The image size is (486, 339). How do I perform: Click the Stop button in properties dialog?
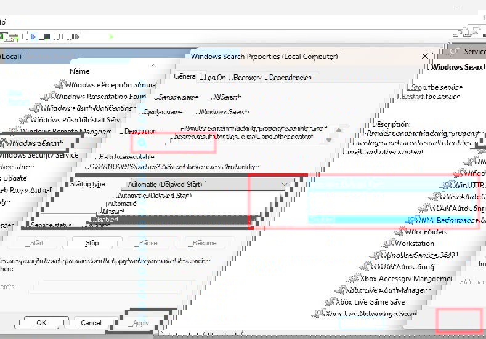(92, 243)
